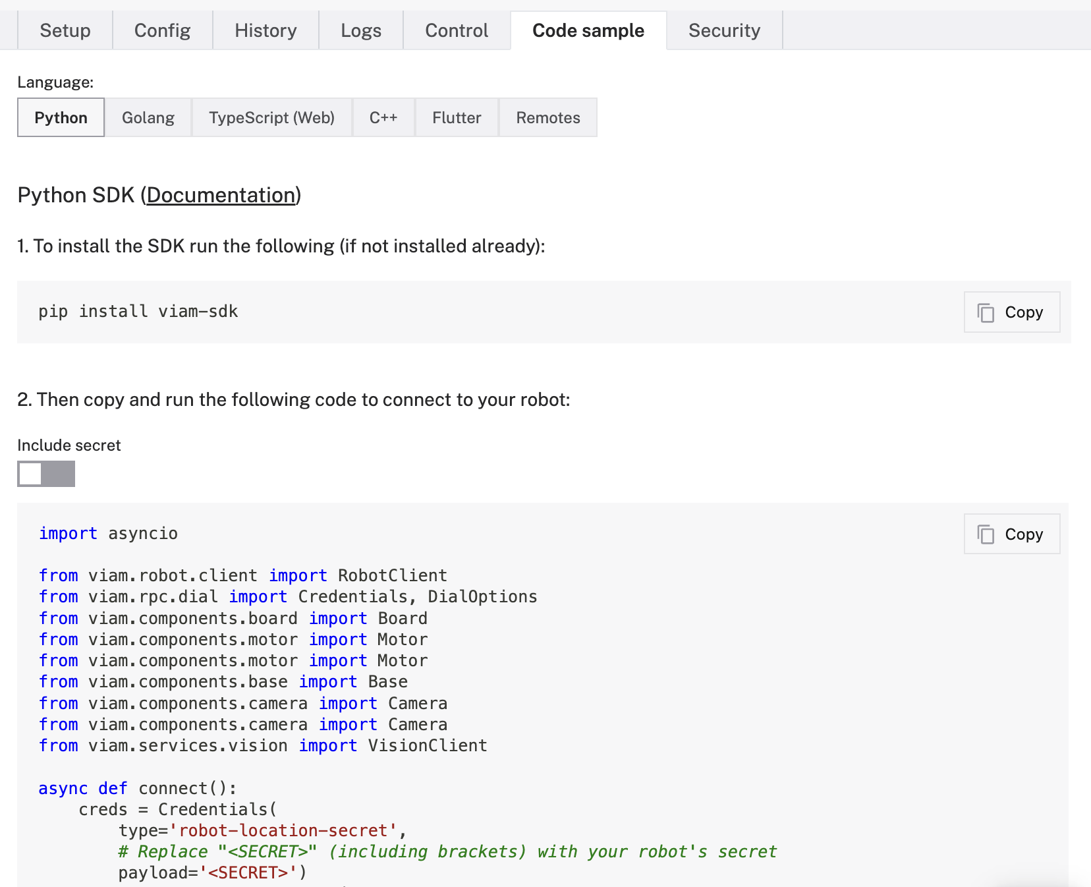Open the Config tab
The height and width of the screenshot is (887, 1091).
[x=162, y=30]
